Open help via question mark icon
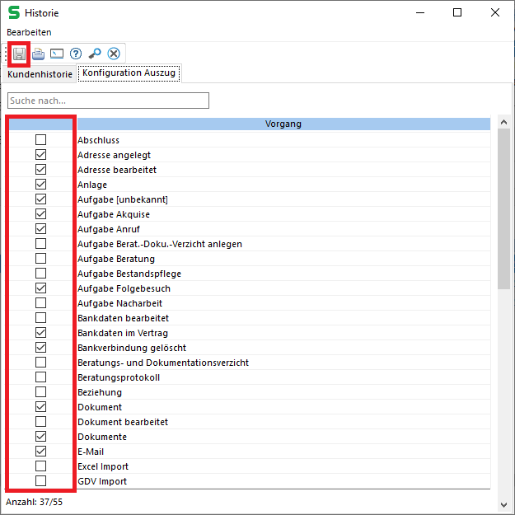 (76, 54)
